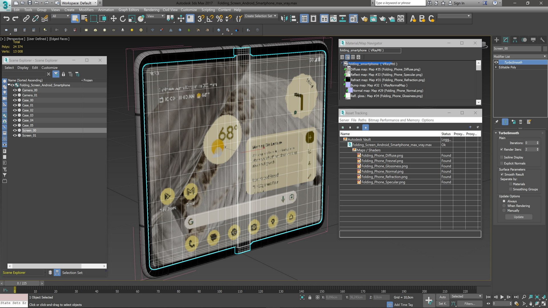Click the Update button in TurboSmooth
The image size is (548, 308).
(x=519, y=217)
